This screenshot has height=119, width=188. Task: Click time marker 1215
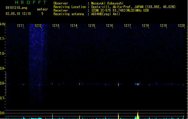91,26
